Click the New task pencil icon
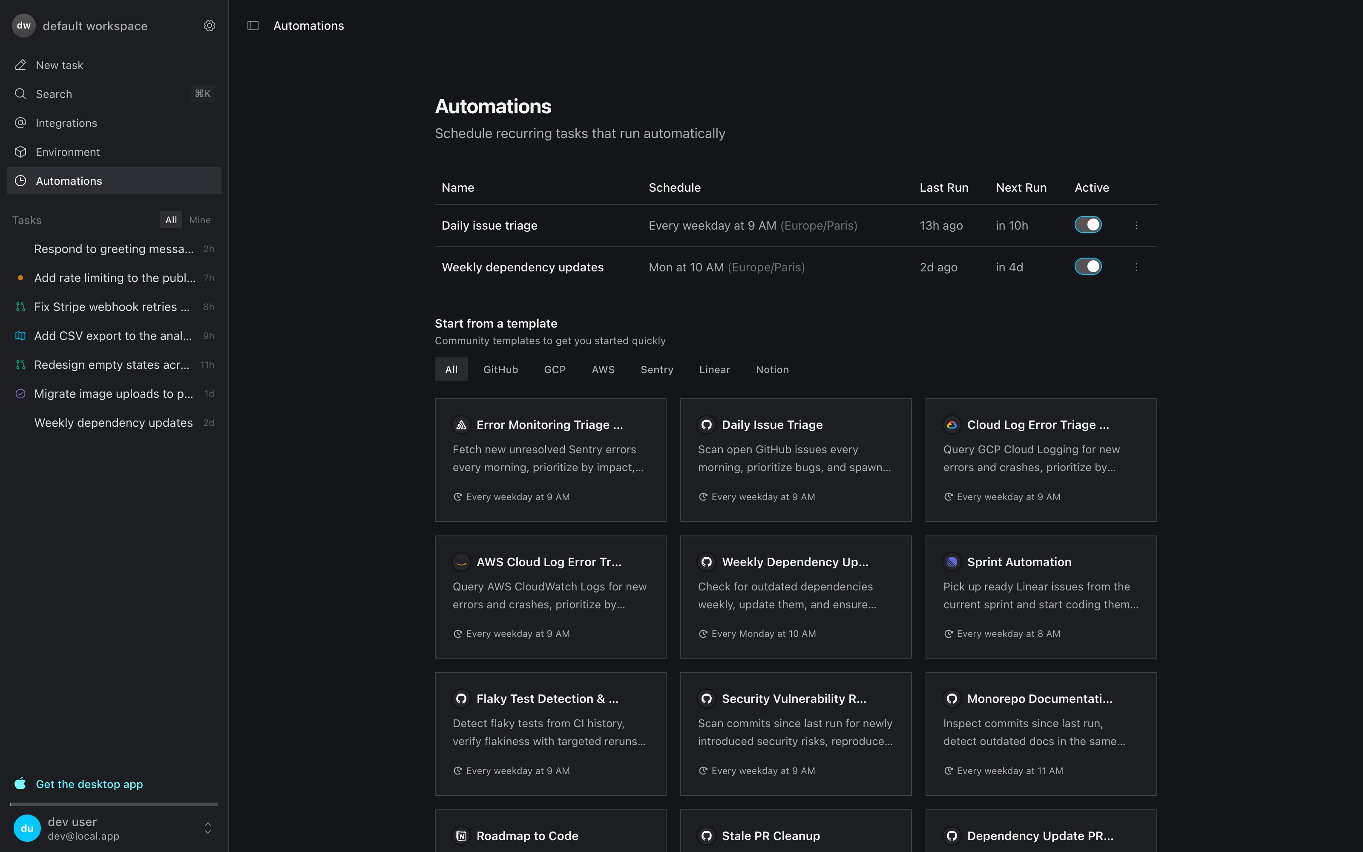 click(20, 65)
